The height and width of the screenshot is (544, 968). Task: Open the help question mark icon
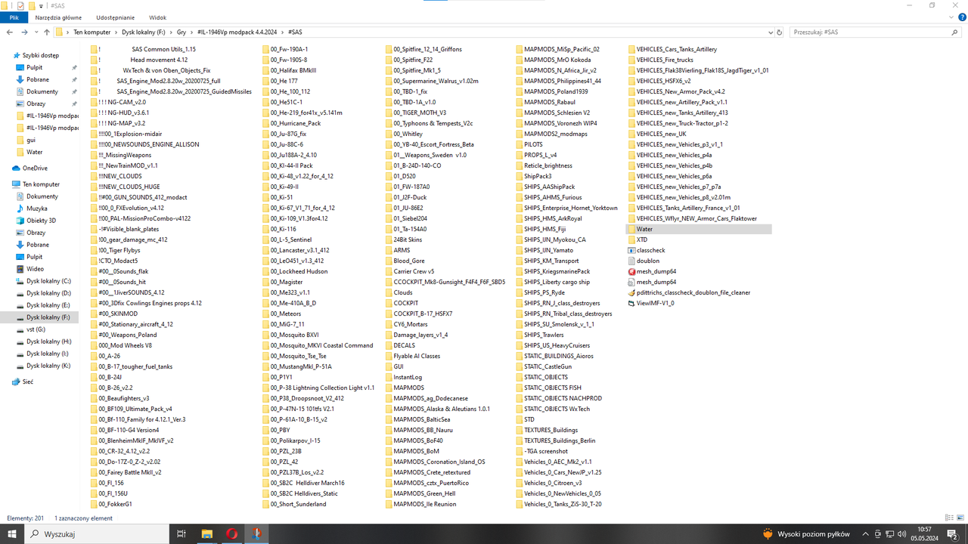coord(961,17)
